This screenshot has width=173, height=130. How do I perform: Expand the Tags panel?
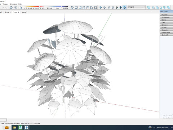167,22
